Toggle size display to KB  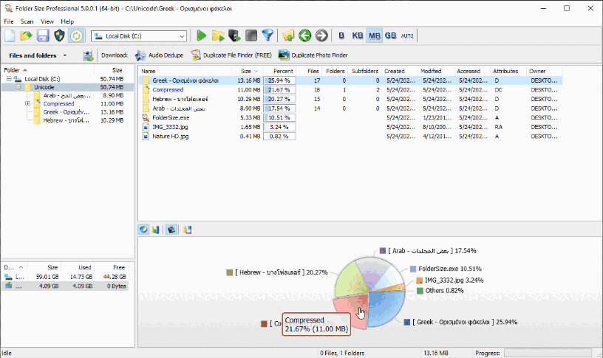pos(358,35)
